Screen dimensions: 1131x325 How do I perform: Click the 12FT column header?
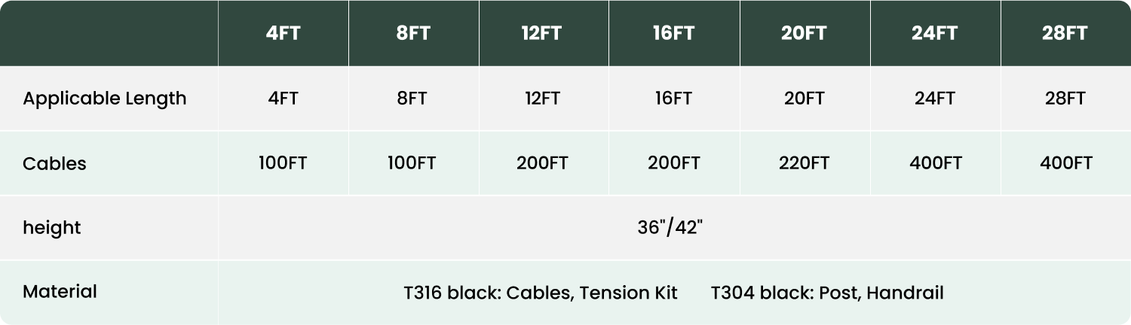tap(544, 34)
